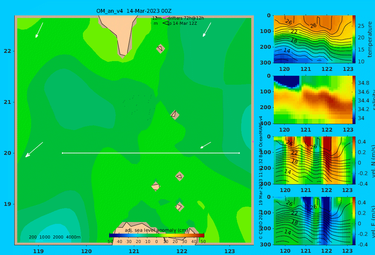Click the plot title "OM_an_v4 14-Mar-2023 00Z"

pyautogui.click(x=134, y=11)
